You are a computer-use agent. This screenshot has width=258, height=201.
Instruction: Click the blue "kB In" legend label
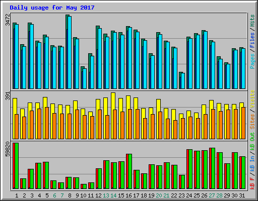[252, 163]
